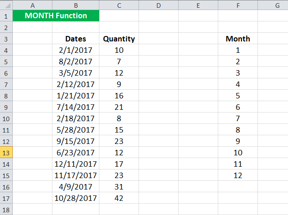
Task: Select the quantity cell showing 31
Action: (x=119, y=187)
